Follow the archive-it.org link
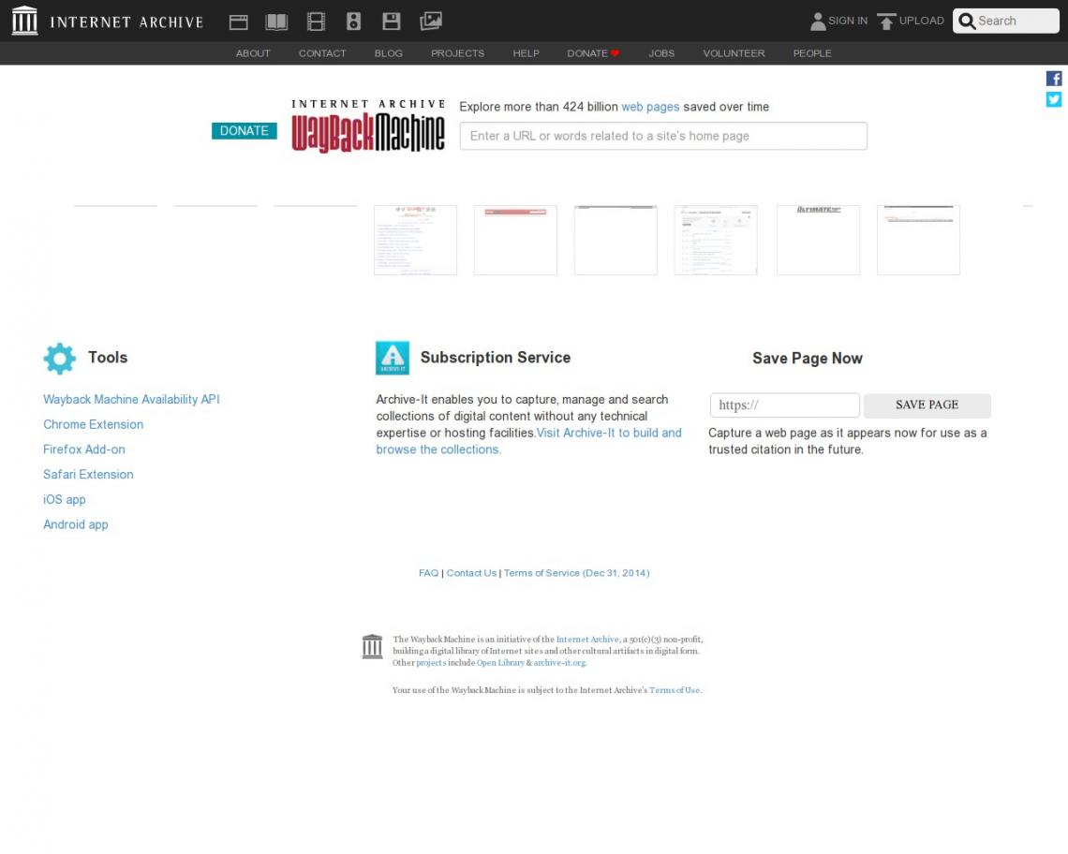1068x854 pixels. click(559, 663)
